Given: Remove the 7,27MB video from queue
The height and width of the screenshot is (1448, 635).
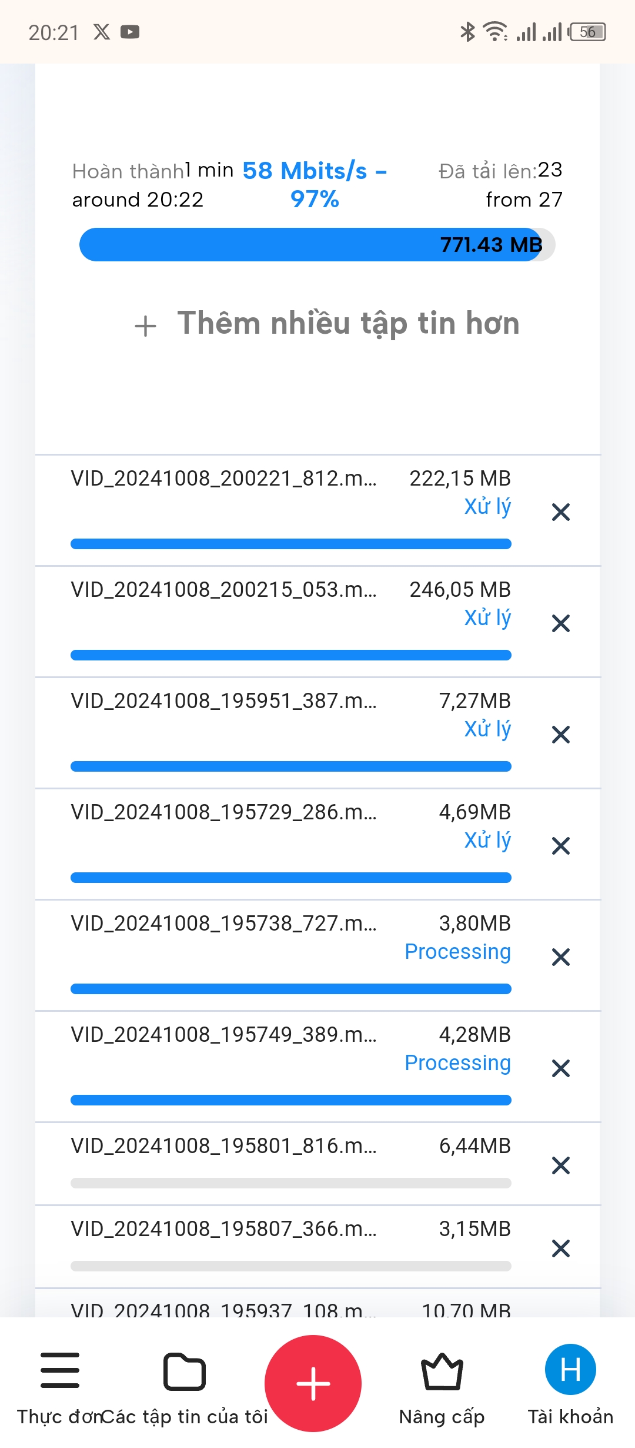Looking at the screenshot, I should point(561,735).
